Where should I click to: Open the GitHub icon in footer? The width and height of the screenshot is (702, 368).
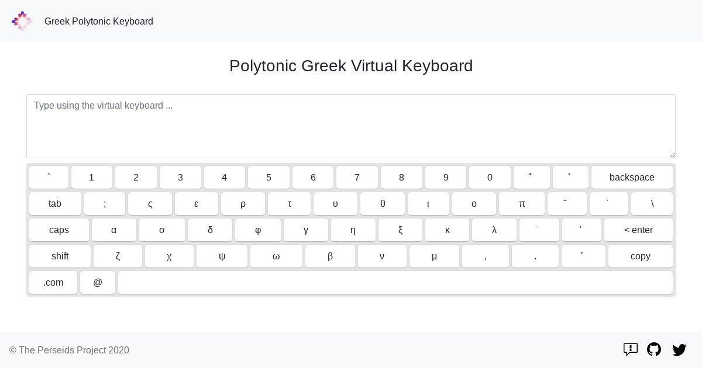[x=654, y=349]
